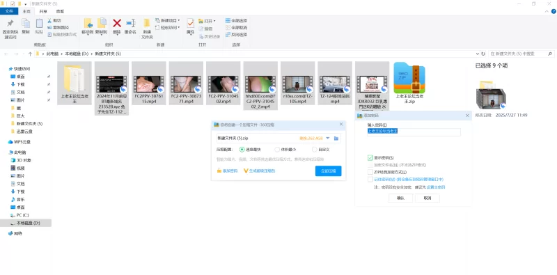Screen dimensions: 557x275
Task: Open the address bar history dropdown arrow
Action: click(478, 54)
